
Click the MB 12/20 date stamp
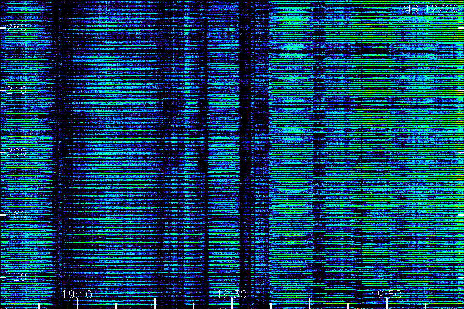coord(431,9)
